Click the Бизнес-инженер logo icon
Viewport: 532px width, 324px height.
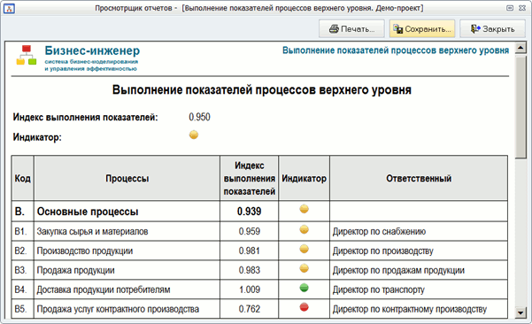[27, 55]
